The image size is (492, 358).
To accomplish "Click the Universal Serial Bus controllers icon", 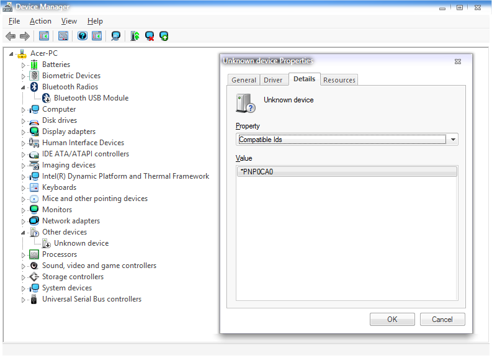I will [34, 299].
